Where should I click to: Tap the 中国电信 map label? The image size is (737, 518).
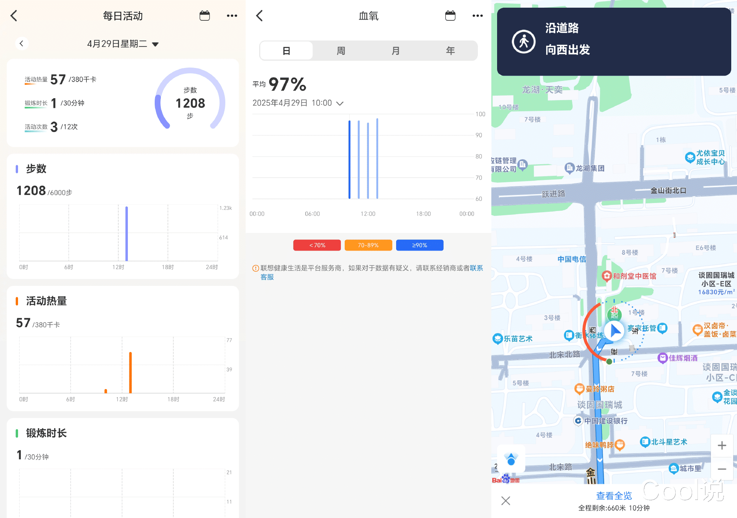pos(572,259)
